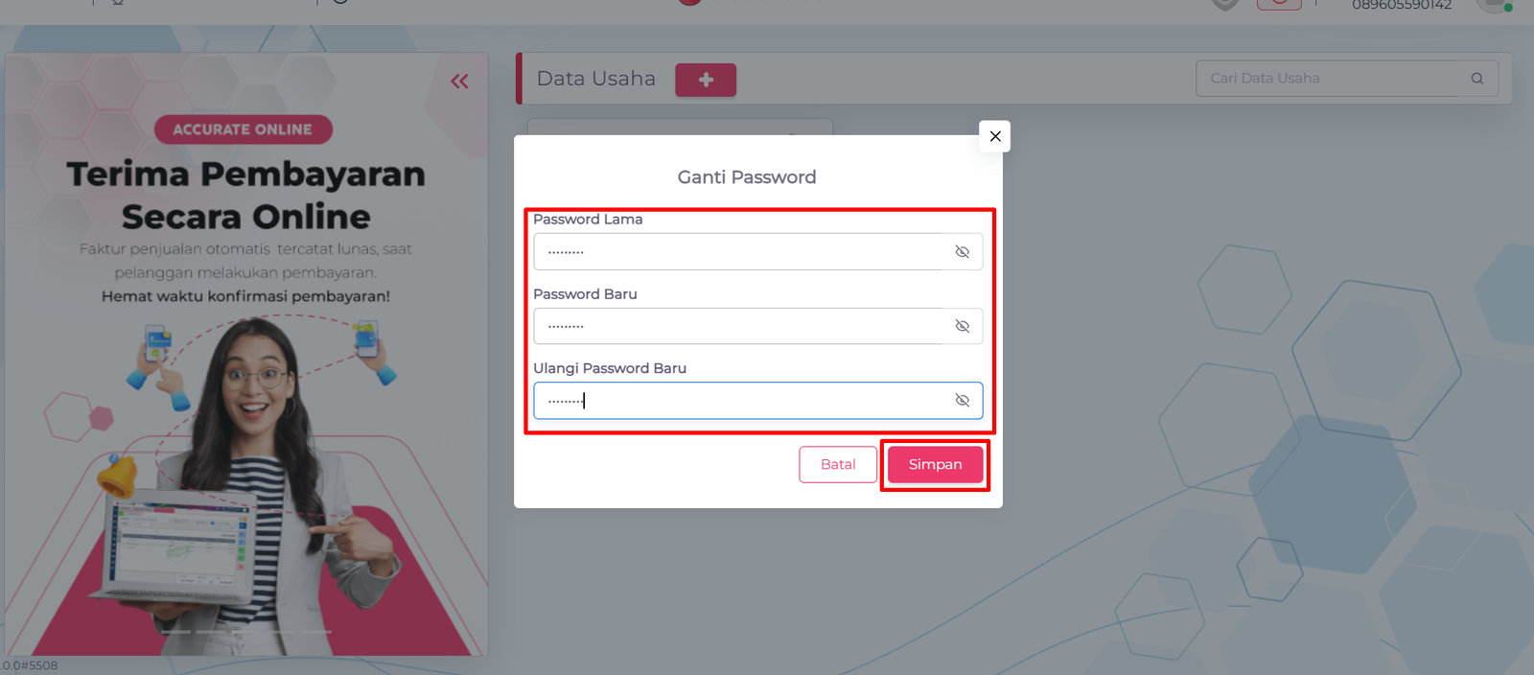Close the Ganti Password dialog
1534x675 pixels.
point(995,136)
